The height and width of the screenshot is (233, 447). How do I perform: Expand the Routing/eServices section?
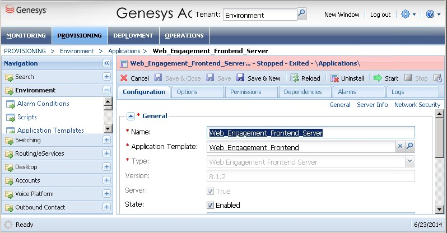click(106, 153)
